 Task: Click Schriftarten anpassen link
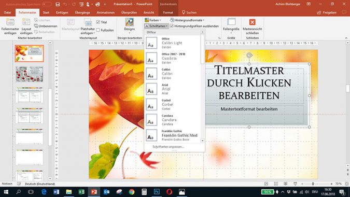coord(168,147)
